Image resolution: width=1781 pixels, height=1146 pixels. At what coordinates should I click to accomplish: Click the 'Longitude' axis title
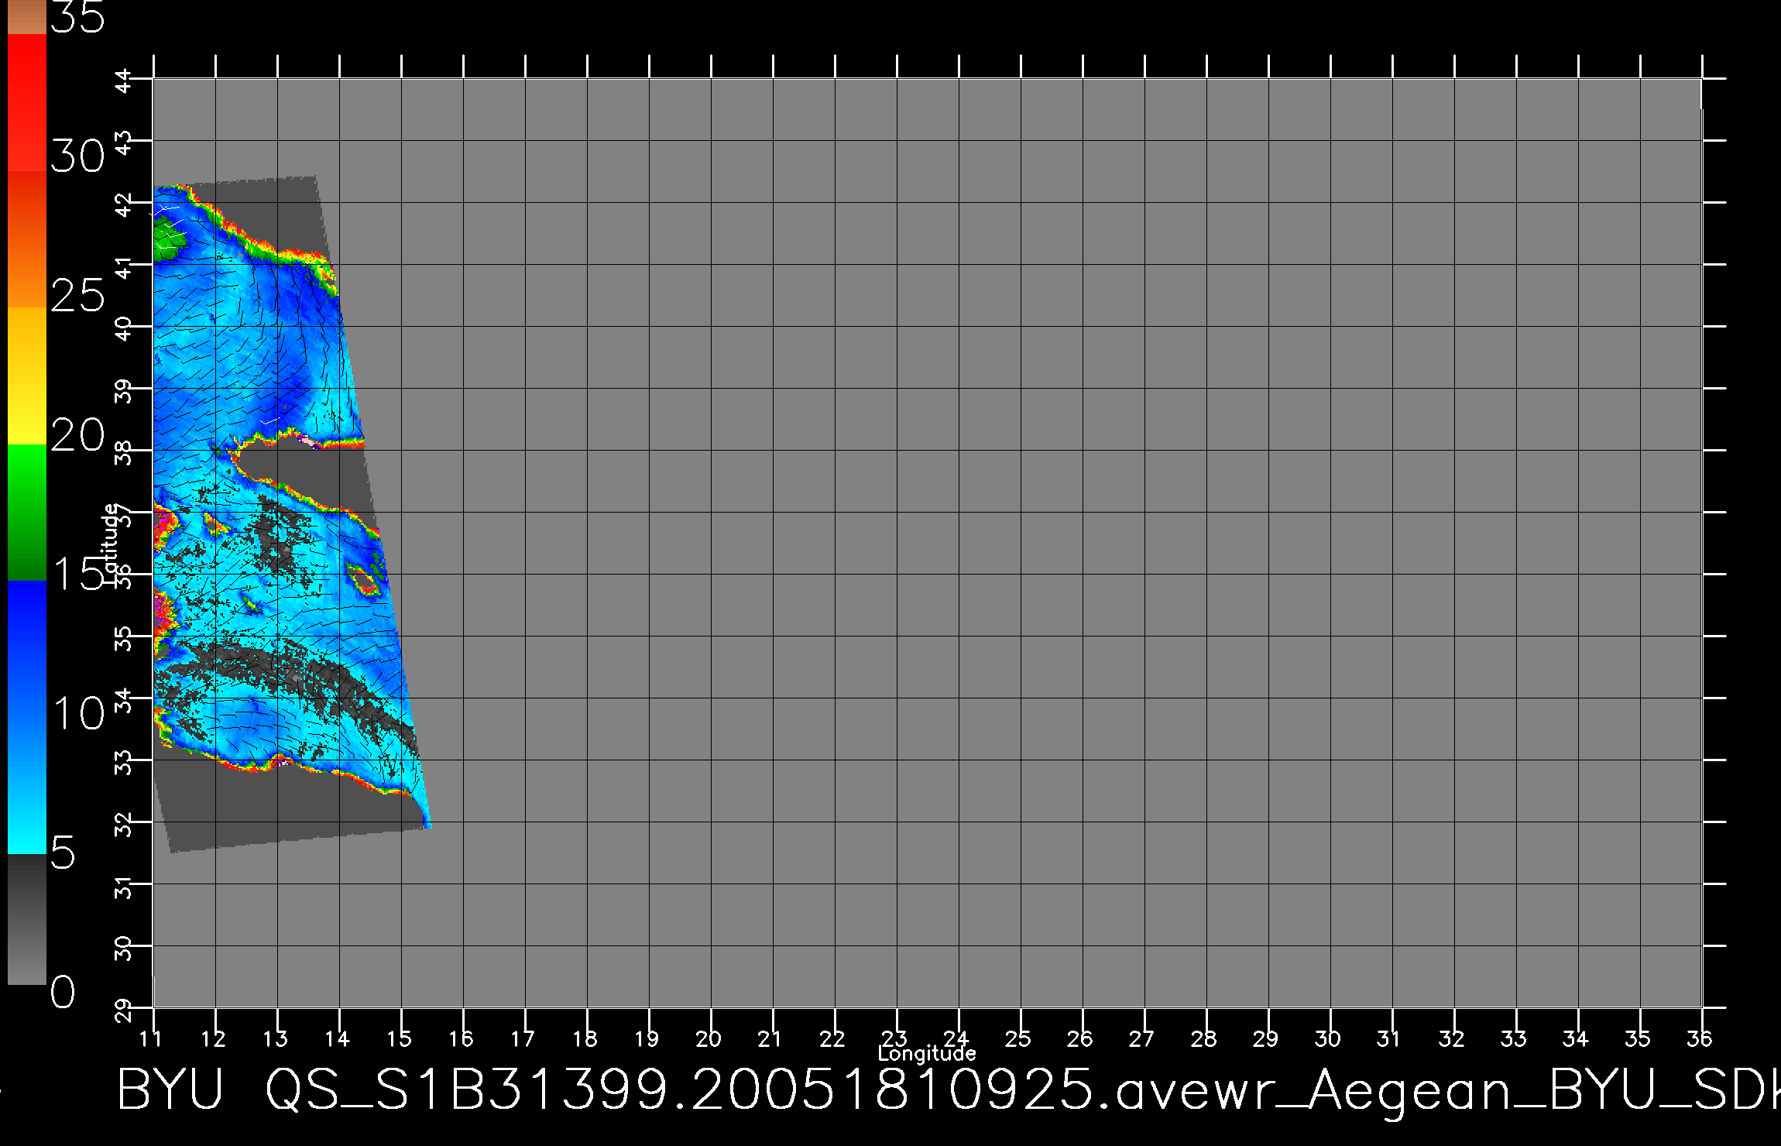point(927,1054)
